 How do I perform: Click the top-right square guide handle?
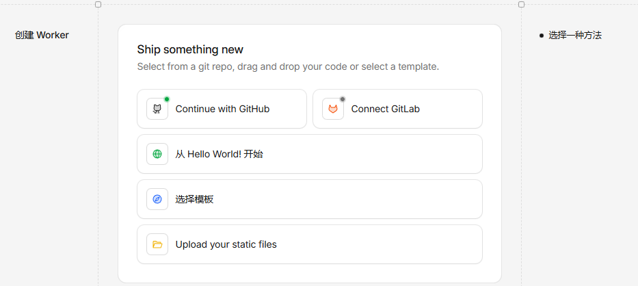point(521,5)
